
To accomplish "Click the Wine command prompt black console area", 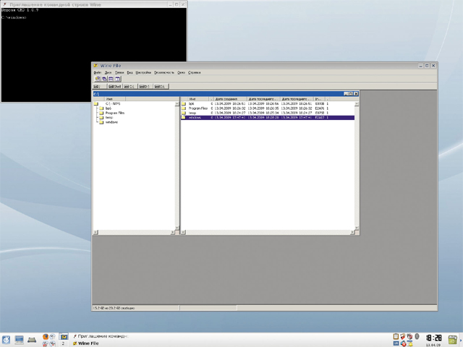I will click(x=93, y=55).
